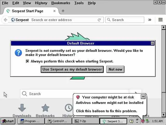Screen dimensions: 166x125
Task: Click the Default Browser dialog title button
Action: point(152,43)
